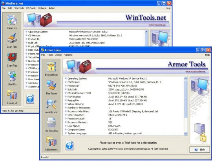Click the Ready! status bar text

(45, 157)
